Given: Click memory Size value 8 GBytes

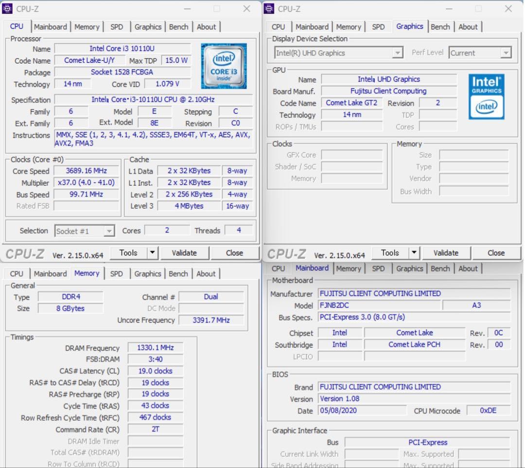Looking at the screenshot, I should (70, 308).
